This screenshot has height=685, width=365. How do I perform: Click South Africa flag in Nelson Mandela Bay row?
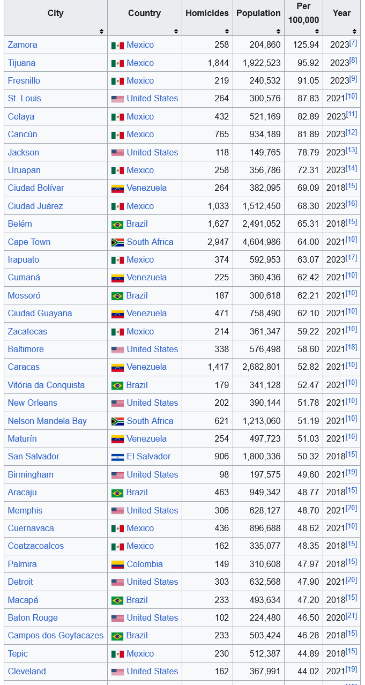click(x=117, y=421)
